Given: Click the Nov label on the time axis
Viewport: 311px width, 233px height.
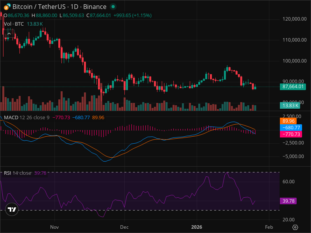Looking at the screenshot, I should 54,227.
